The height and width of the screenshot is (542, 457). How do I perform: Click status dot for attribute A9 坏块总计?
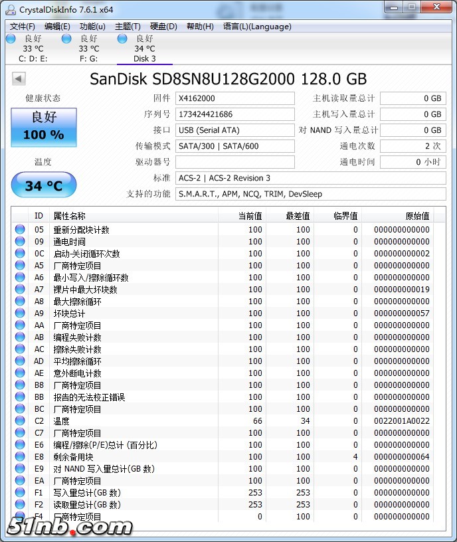pos(20,313)
